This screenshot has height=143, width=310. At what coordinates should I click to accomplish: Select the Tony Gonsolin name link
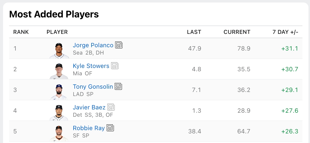point(93,87)
